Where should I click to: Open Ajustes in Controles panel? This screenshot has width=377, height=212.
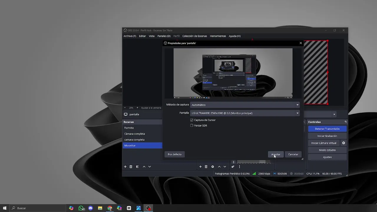[x=327, y=157]
